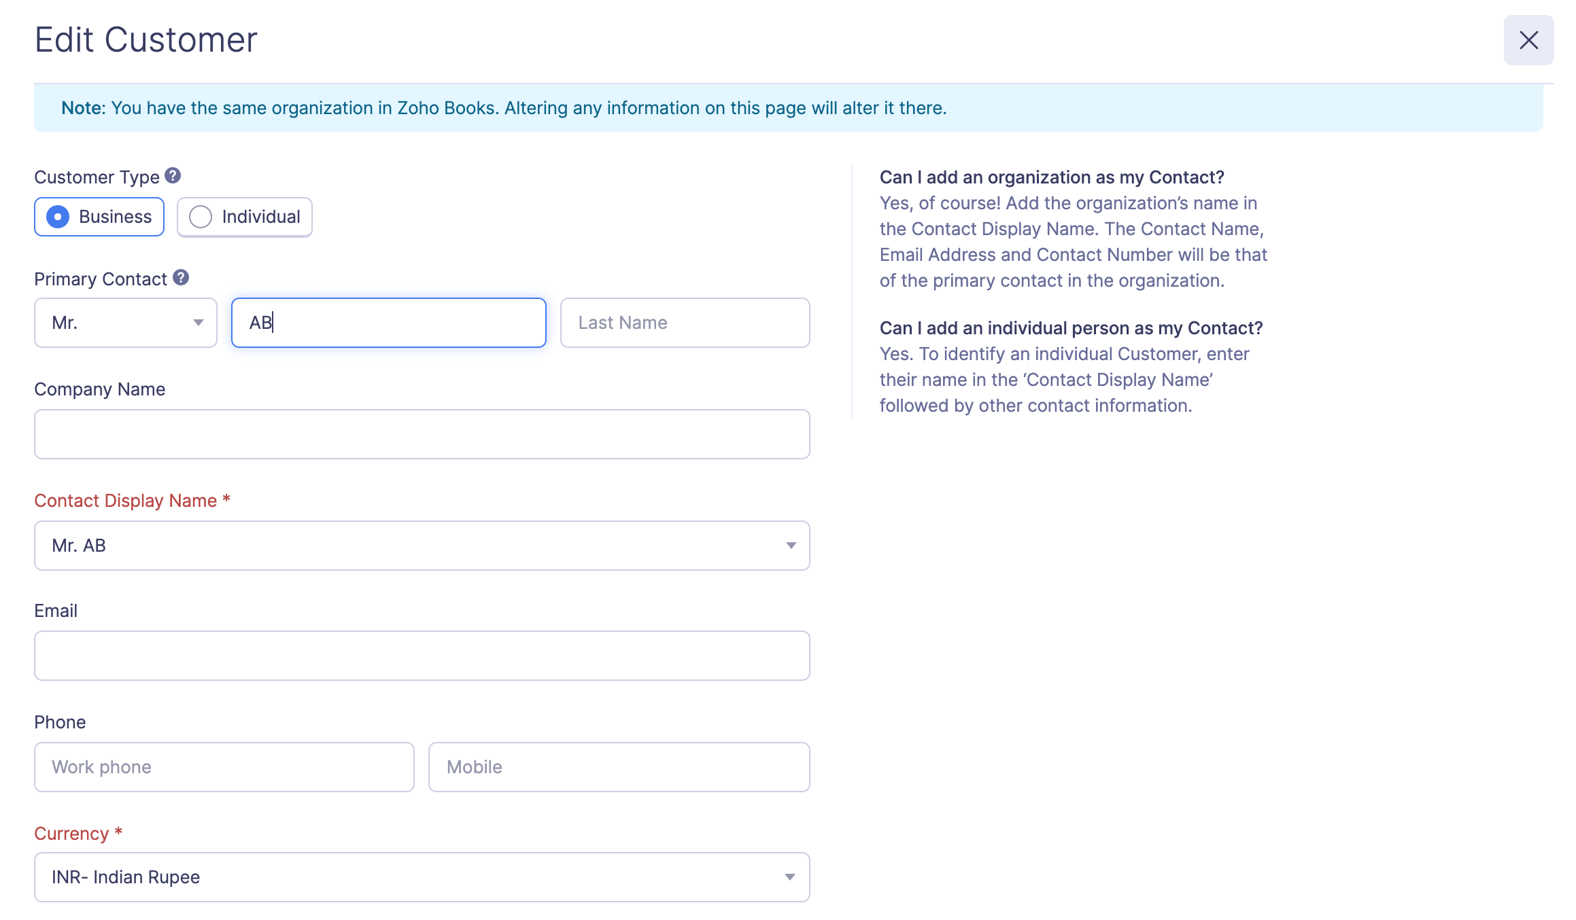The height and width of the screenshot is (920, 1576).
Task: Open the INR- Indian Rupee currency dropdown
Action: (422, 877)
